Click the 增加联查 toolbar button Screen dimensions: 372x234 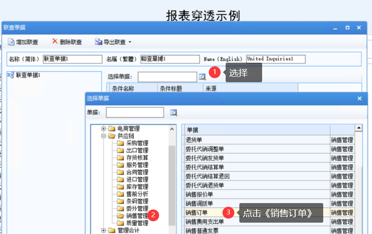pos(23,42)
